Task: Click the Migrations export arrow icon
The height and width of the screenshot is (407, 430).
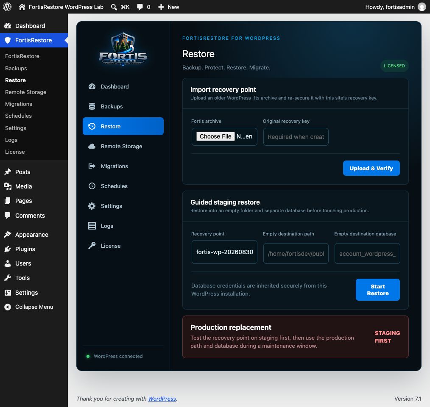Action: coord(92,166)
